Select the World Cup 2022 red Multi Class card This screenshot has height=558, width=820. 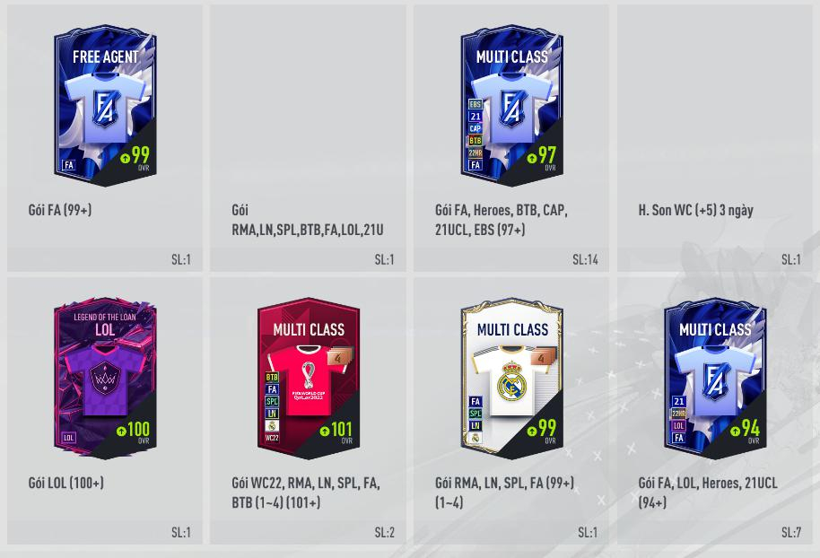pyautogui.click(x=309, y=378)
